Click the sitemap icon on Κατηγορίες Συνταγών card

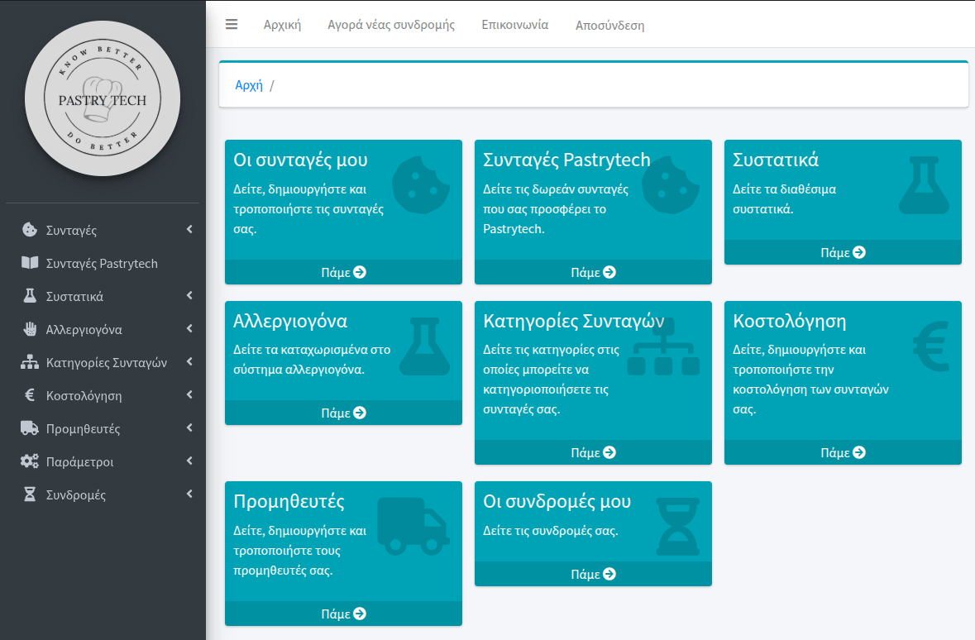[663, 346]
